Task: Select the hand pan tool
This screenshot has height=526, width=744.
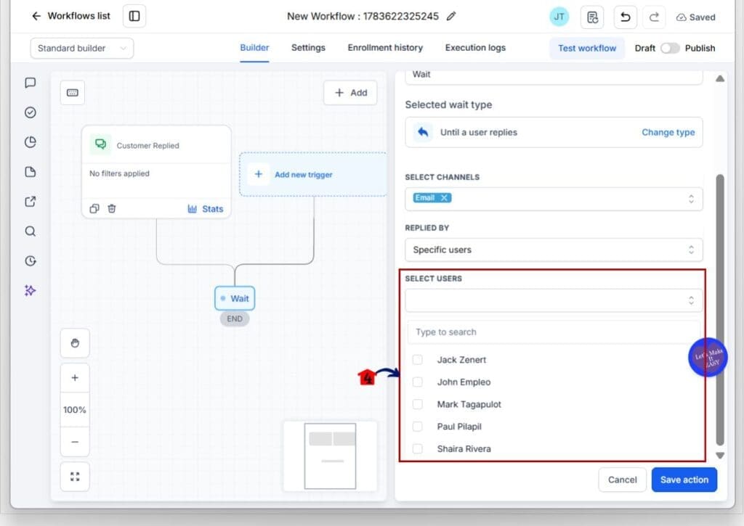Action: tap(75, 343)
